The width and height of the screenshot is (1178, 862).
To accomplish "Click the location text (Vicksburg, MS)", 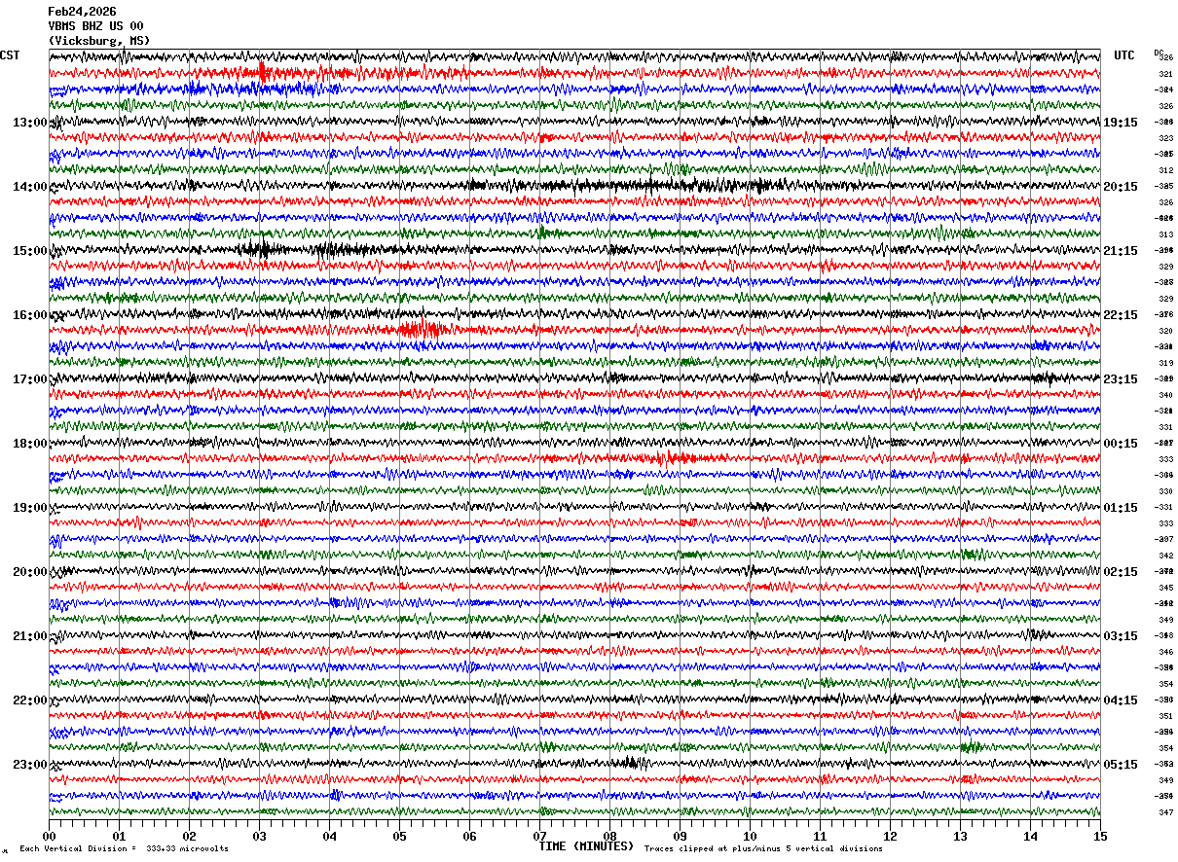I will 98,41.
